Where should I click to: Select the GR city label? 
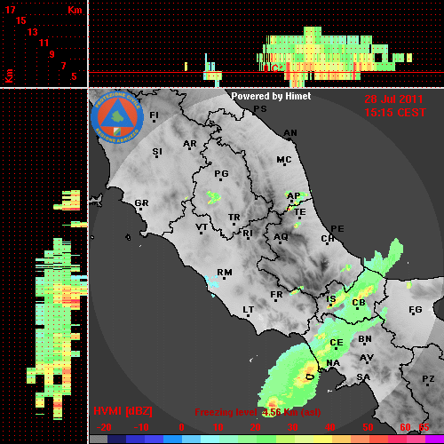click(x=141, y=203)
